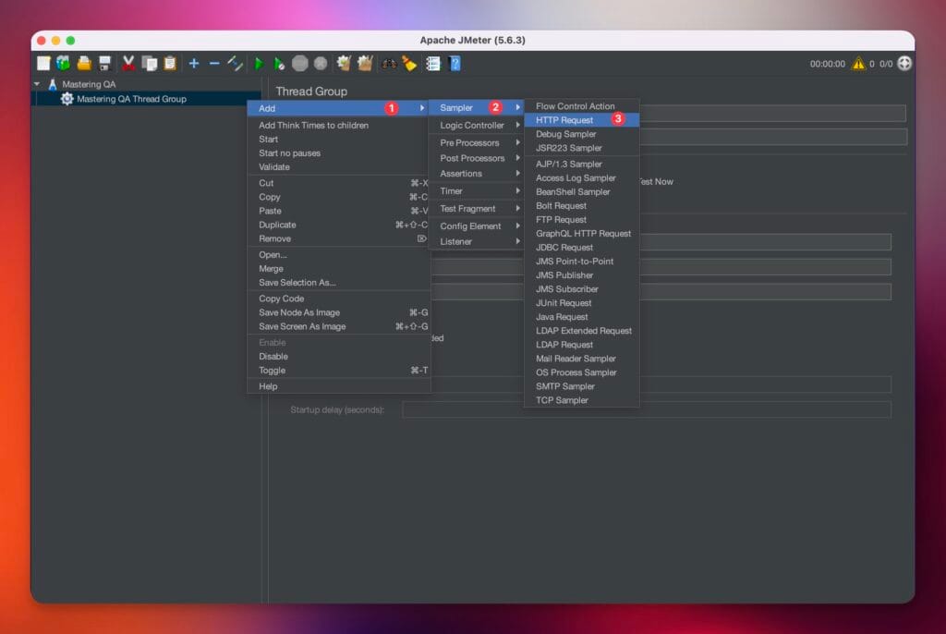This screenshot has height=634, width=946.
Task: Select Duplicate in the context menu
Action: point(339,225)
